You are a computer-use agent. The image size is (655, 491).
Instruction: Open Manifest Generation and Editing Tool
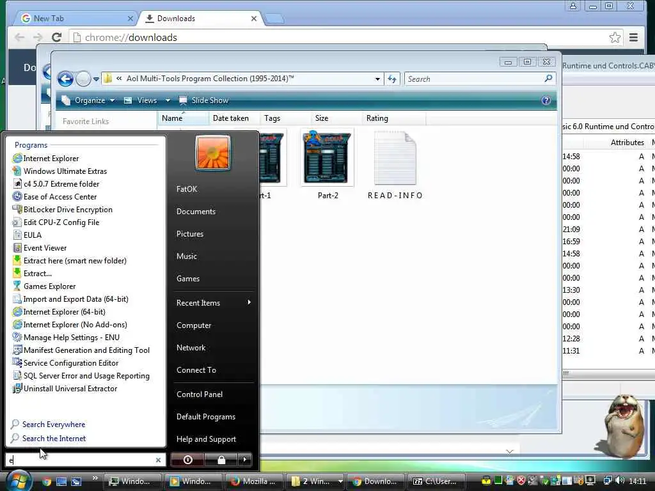pos(81,350)
